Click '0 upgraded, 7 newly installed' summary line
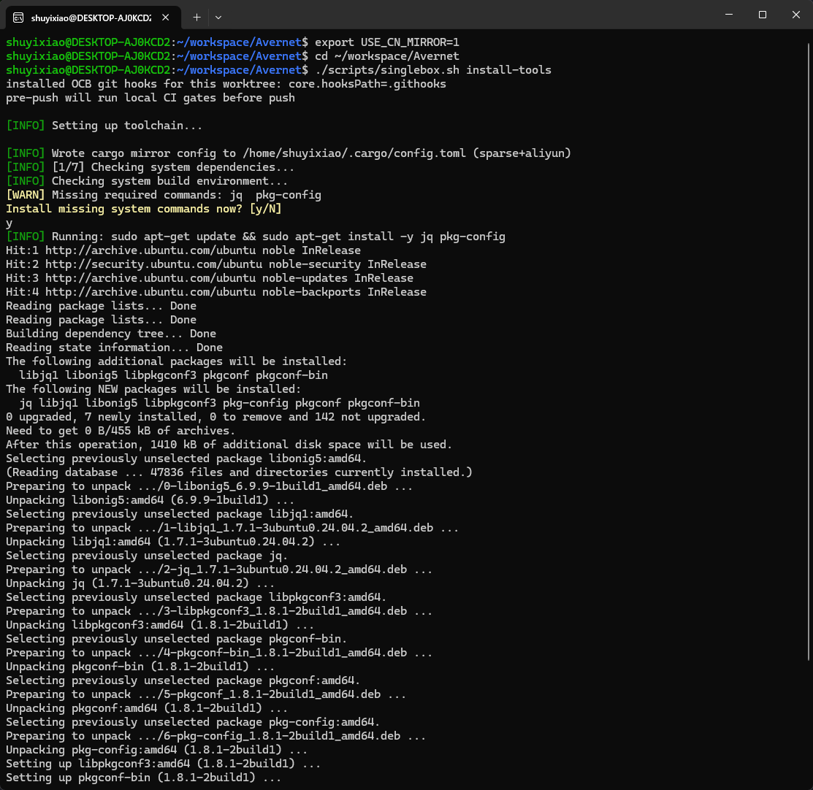 point(215,417)
